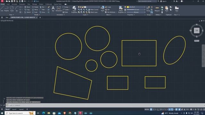
Task: Toggle lineweight display in status bar
Action: pyautogui.click(x=176, y=109)
